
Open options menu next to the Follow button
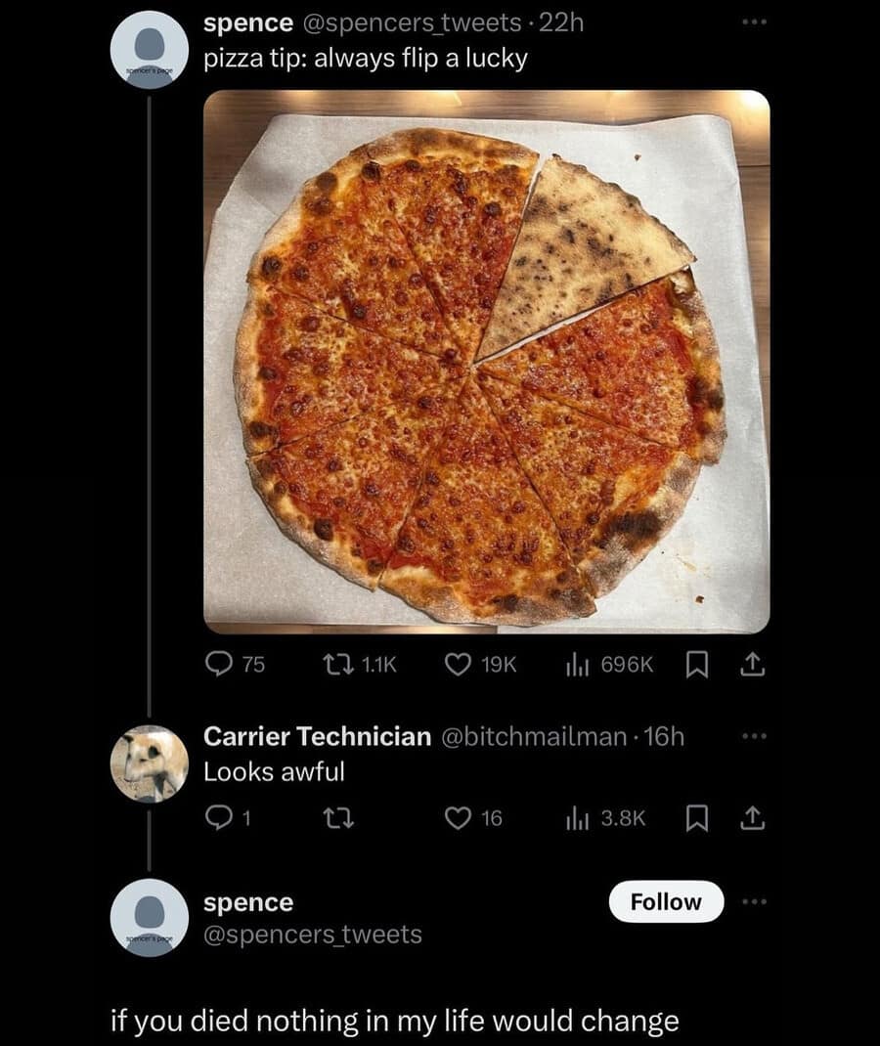[x=755, y=901]
